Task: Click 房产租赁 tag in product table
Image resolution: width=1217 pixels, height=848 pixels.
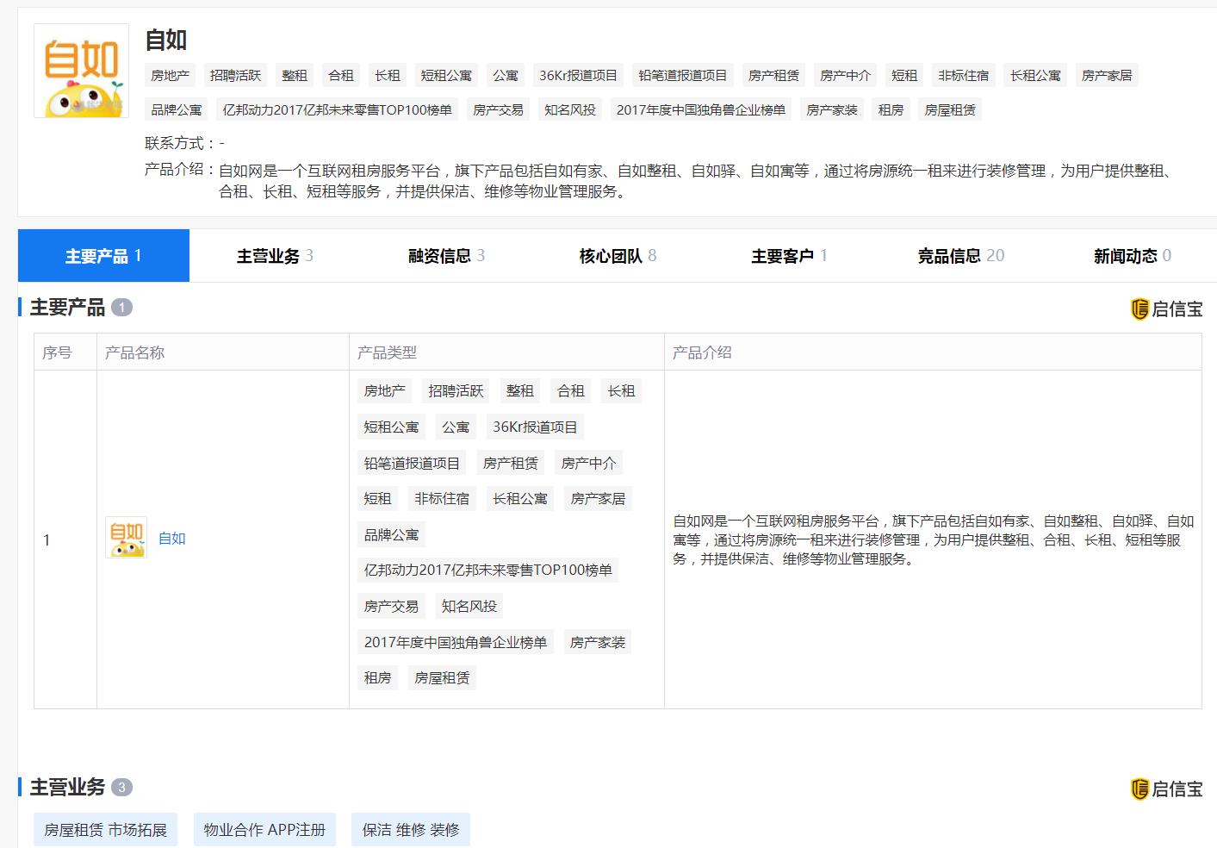Action: tap(511, 464)
